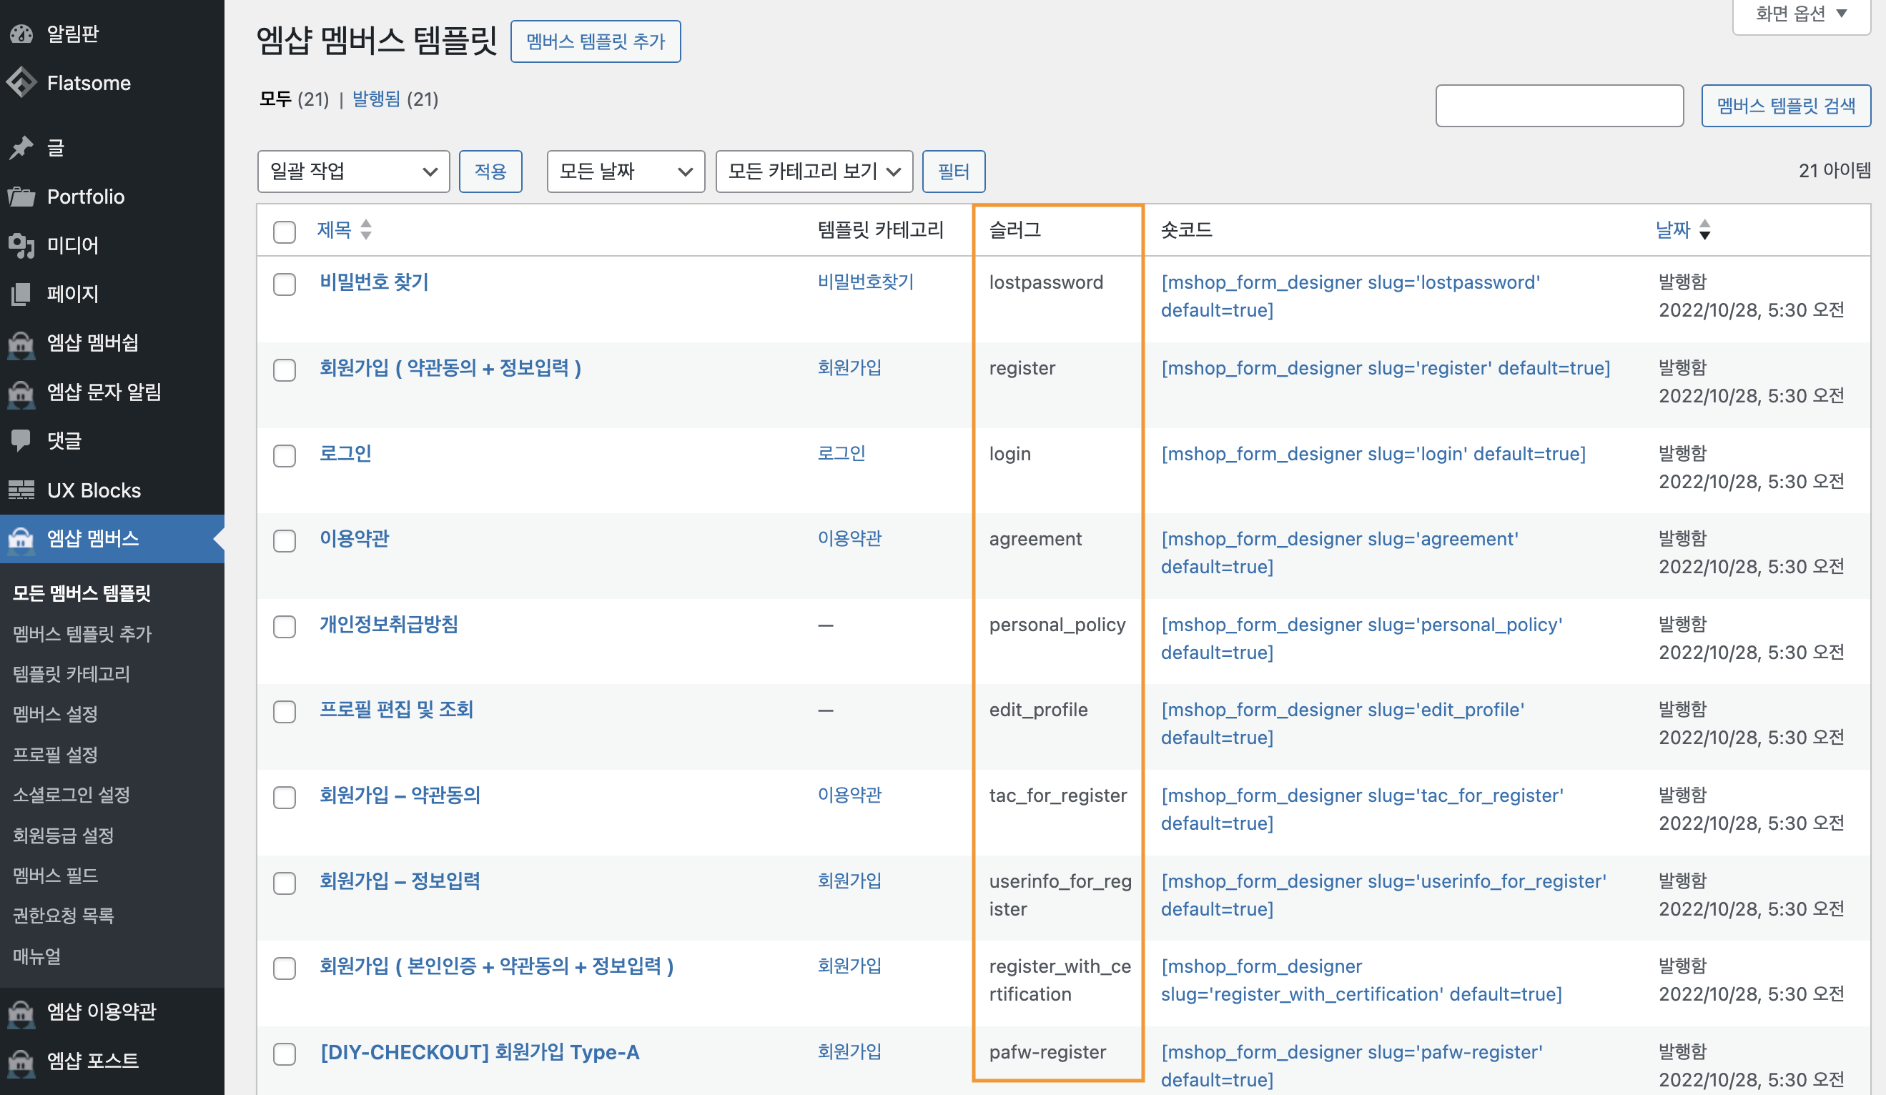Click the dashboard gauge icon in sidebar
Image resolution: width=1886 pixels, height=1095 pixels.
tap(21, 34)
